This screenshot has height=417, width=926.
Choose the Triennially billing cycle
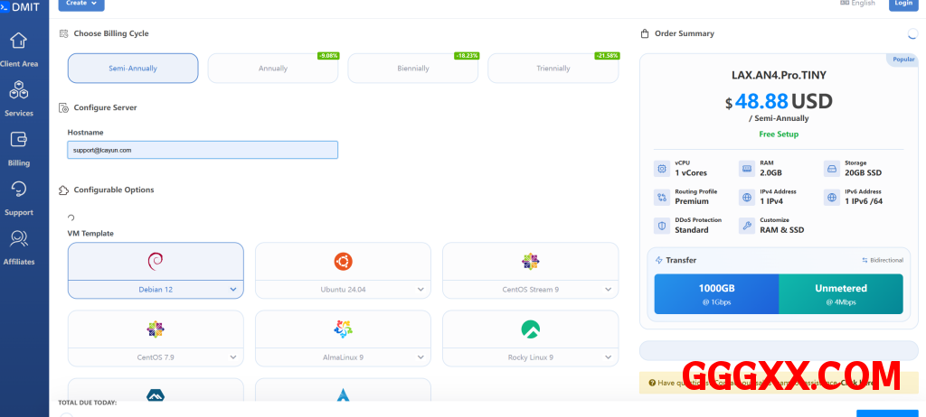553,69
